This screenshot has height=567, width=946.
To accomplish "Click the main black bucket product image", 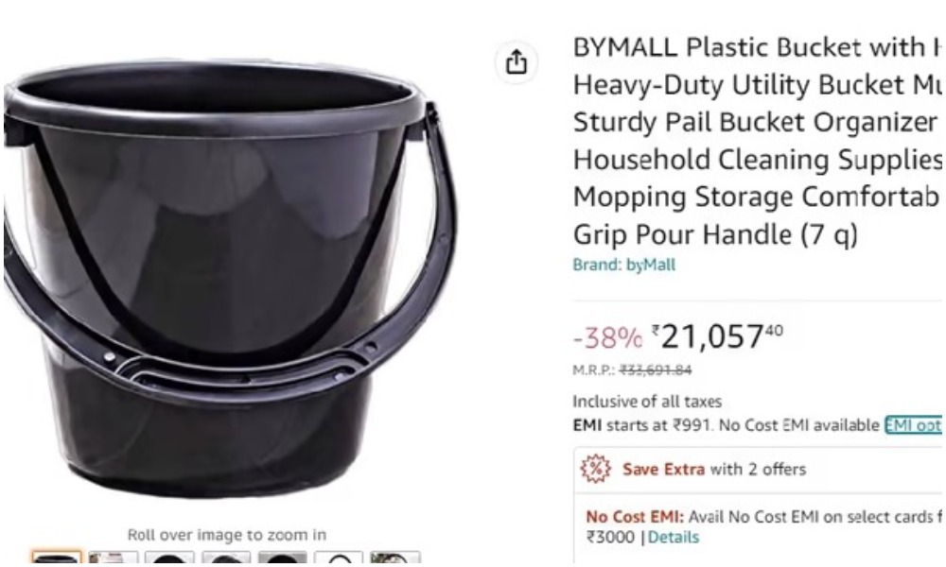I will coord(229,279).
